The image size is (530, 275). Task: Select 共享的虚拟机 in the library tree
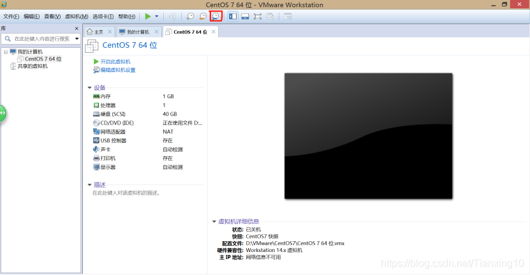pyautogui.click(x=33, y=66)
